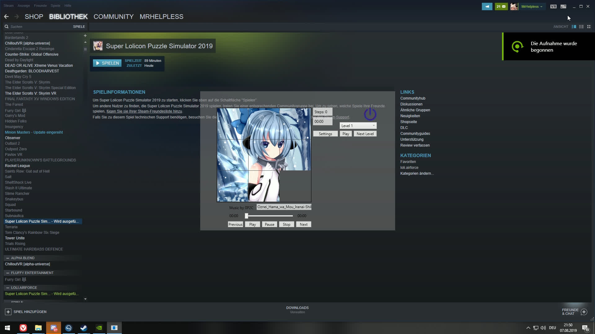The width and height of the screenshot is (595, 334).
Task: Click plus icon next to Add Game
Action: (8, 312)
